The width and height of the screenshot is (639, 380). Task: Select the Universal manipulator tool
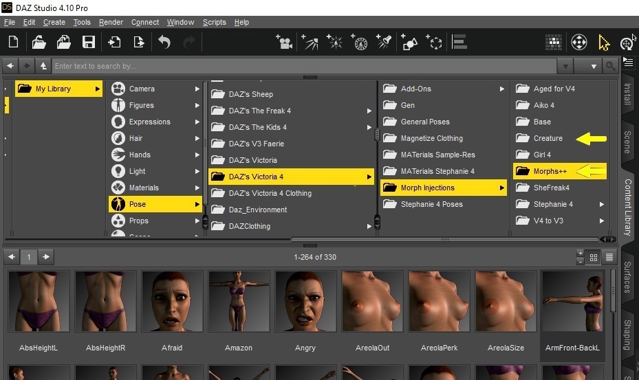click(x=578, y=42)
